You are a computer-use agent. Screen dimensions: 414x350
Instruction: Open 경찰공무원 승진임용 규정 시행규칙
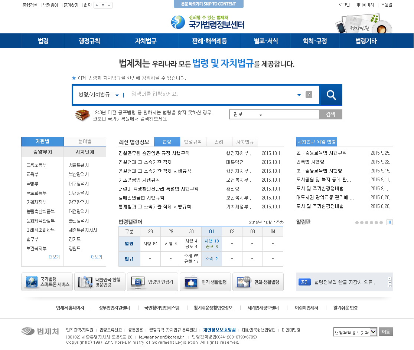pos(154,153)
